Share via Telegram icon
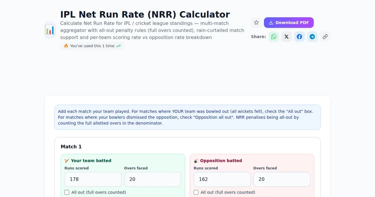The height and width of the screenshot is (197, 375). coord(312,37)
